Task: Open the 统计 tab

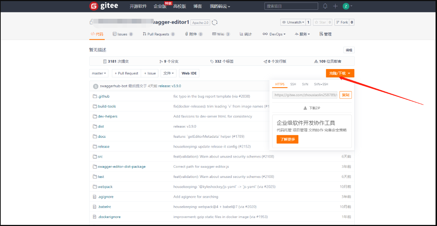Action: (246, 34)
